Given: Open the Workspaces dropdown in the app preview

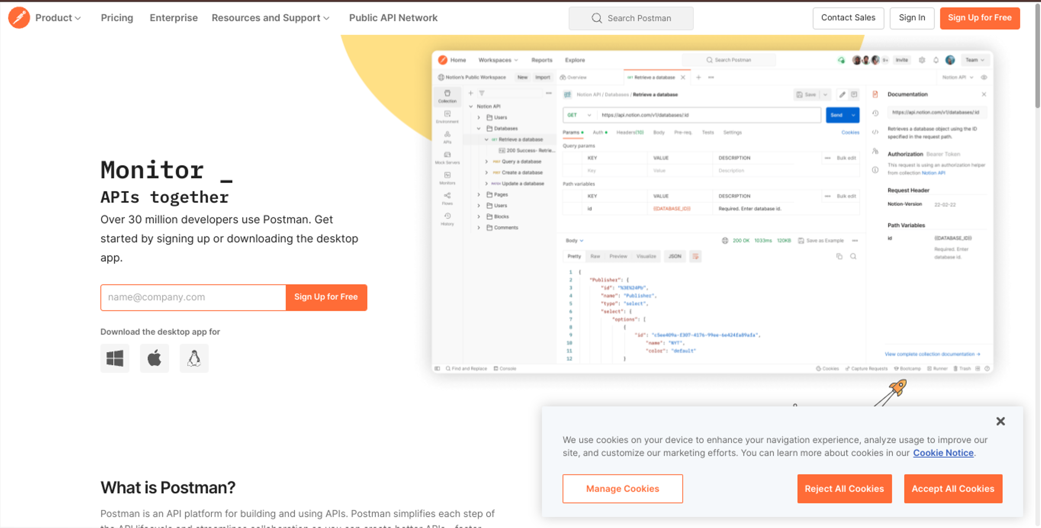Looking at the screenshot, I should pos(498,60).
